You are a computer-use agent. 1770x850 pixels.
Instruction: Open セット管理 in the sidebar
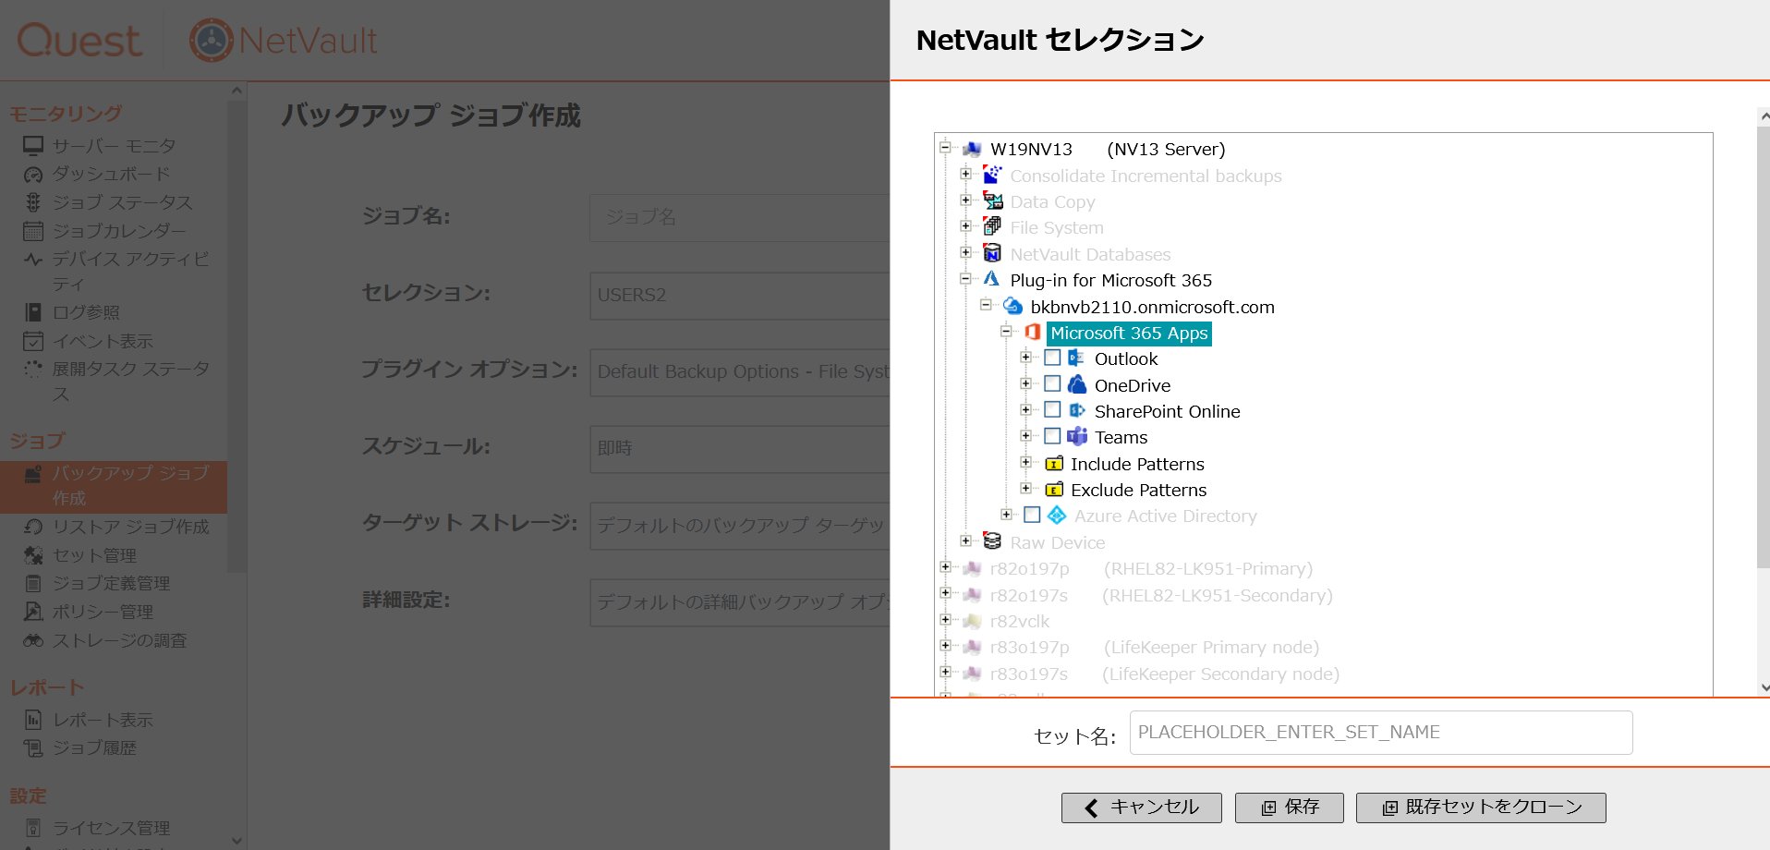(94, 555)
